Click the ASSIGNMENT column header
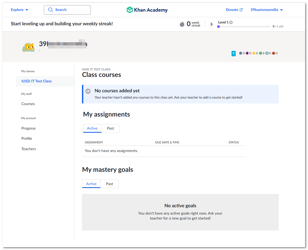 (x=94, y=142)
